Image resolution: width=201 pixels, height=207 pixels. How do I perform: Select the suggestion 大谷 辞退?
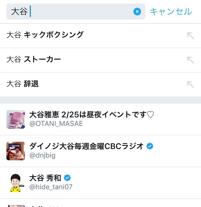coord(100,85)
